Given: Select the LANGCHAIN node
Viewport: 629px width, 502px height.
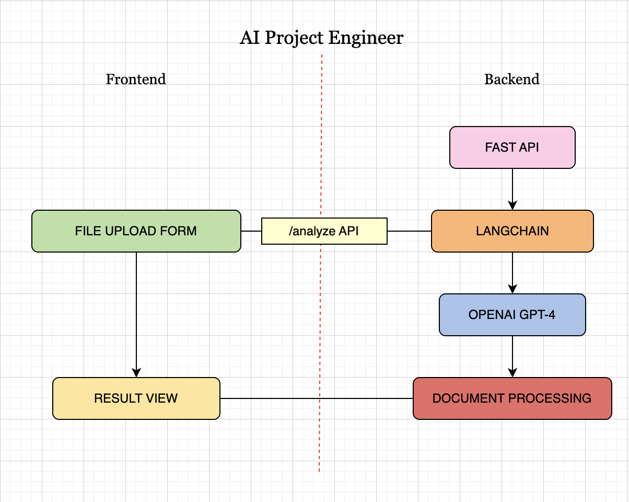Looking at the screenshot, I should pyautogui.click(x=512, y=231).
